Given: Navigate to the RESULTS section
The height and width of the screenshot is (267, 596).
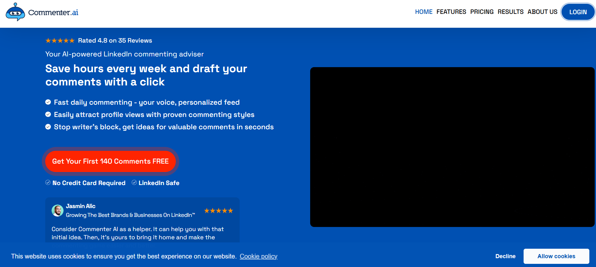Looking at the screenshot, I should (511, 12).
